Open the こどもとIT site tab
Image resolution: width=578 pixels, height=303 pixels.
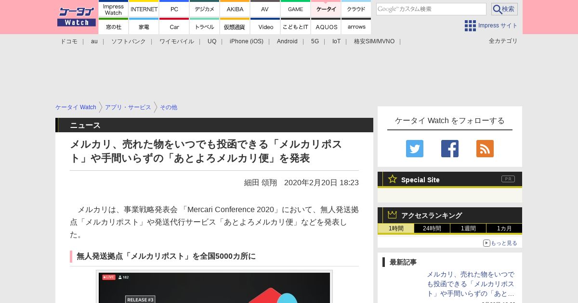coord(296,26)
